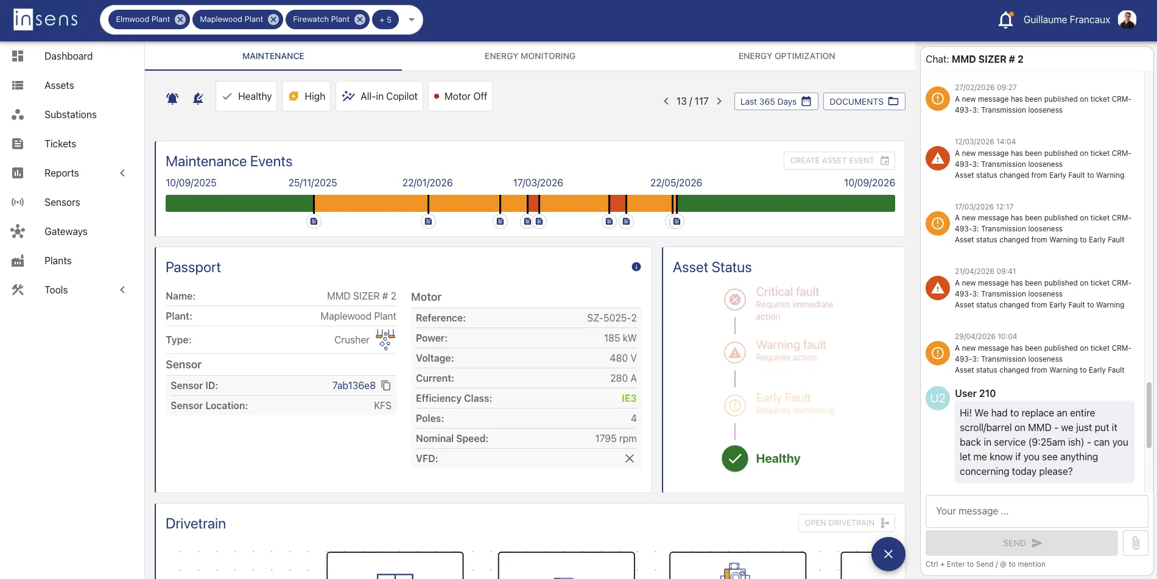Click the Motor Off chip

pos(460,96)
